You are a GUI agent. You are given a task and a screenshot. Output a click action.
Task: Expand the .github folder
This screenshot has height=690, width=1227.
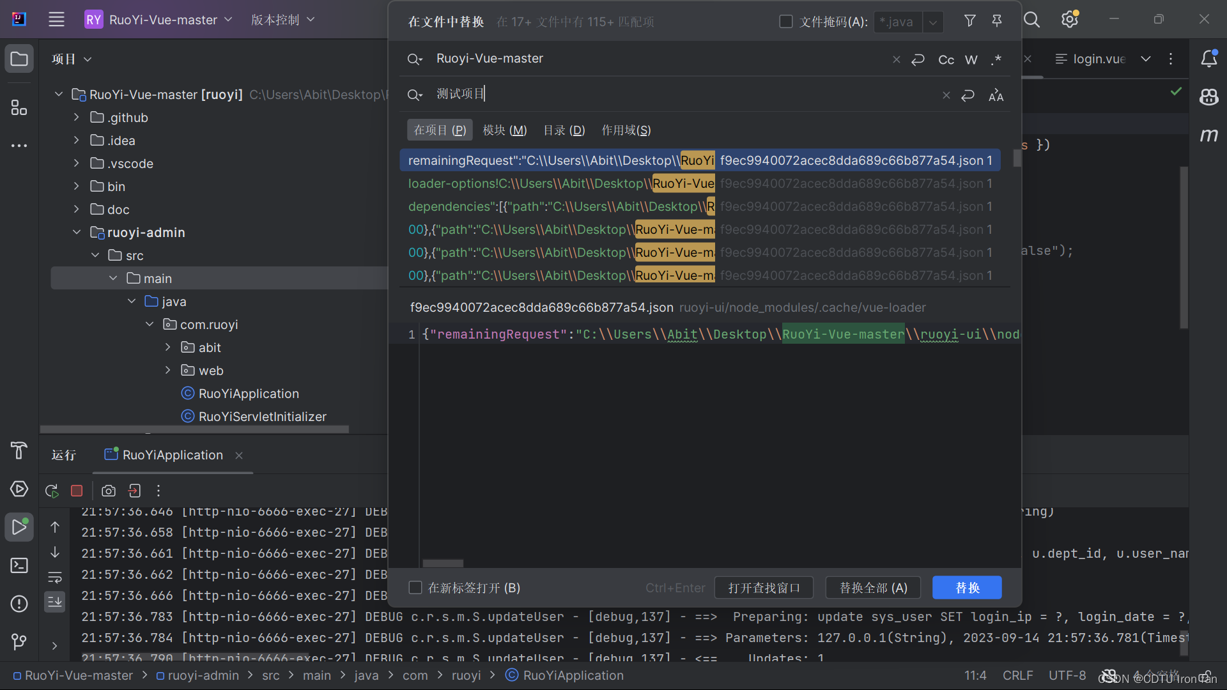pyautogui.click(x=77, y=118)
